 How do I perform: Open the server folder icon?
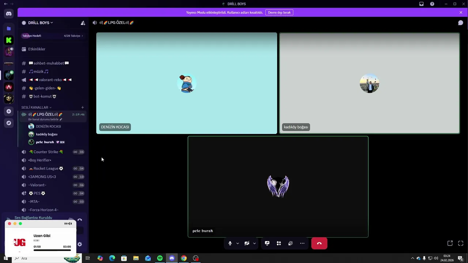tap(9, 28)
